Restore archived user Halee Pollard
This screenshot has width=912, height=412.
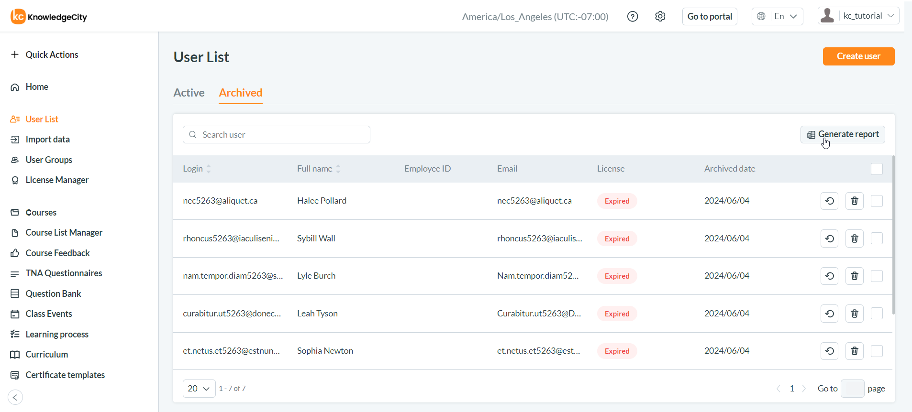[829, 201]
